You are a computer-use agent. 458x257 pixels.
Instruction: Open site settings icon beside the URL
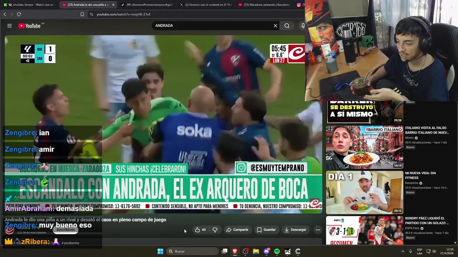pyautogui.click(x=92, y=14)
